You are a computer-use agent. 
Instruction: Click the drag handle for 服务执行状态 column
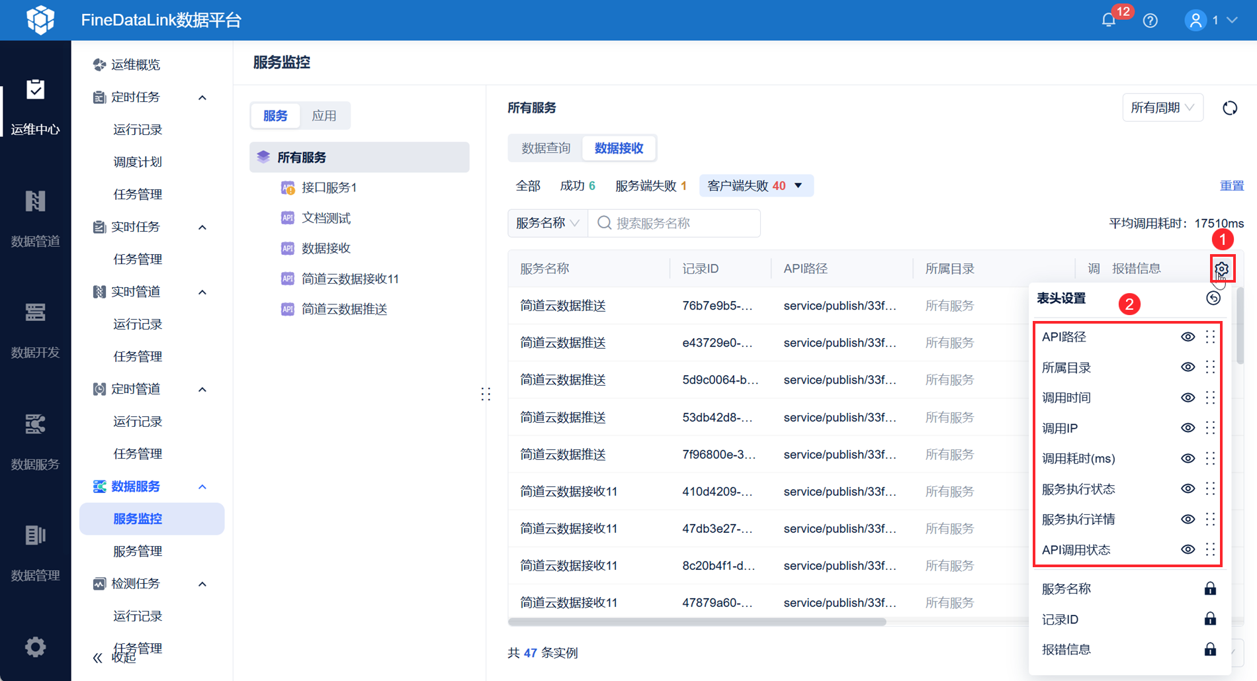(1210, 489)
